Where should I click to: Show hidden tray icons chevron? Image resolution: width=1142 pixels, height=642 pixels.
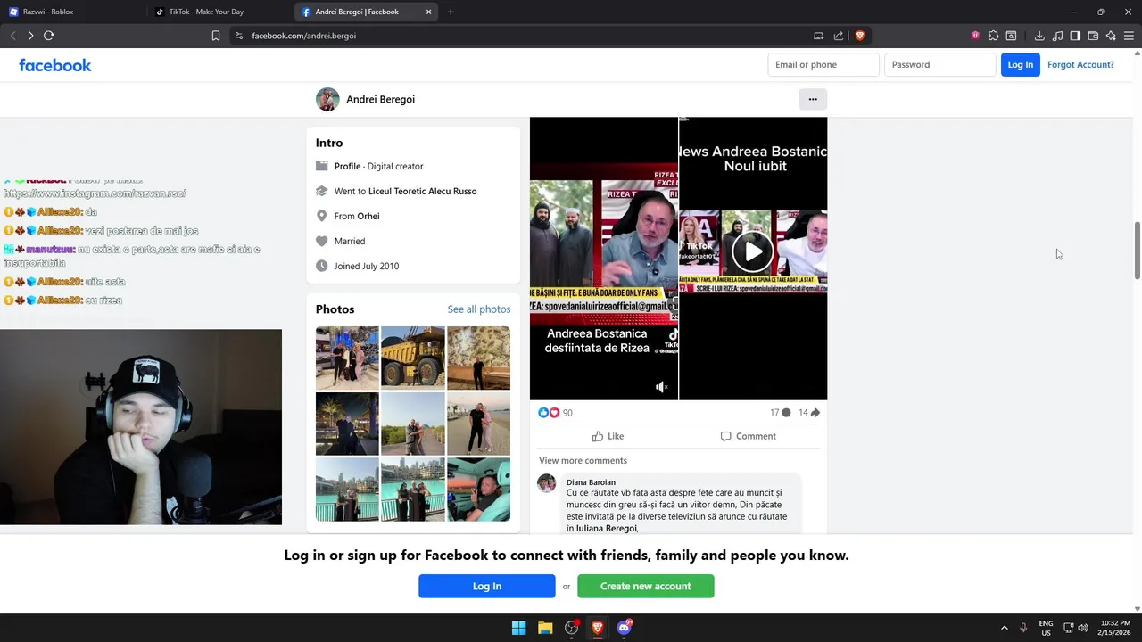tap(1005, 628)
